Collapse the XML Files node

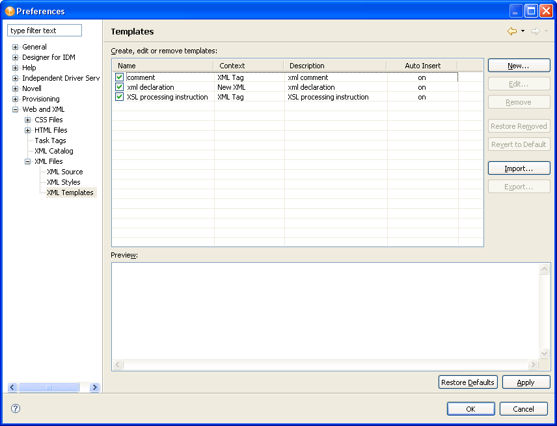[x=27, y=161]
